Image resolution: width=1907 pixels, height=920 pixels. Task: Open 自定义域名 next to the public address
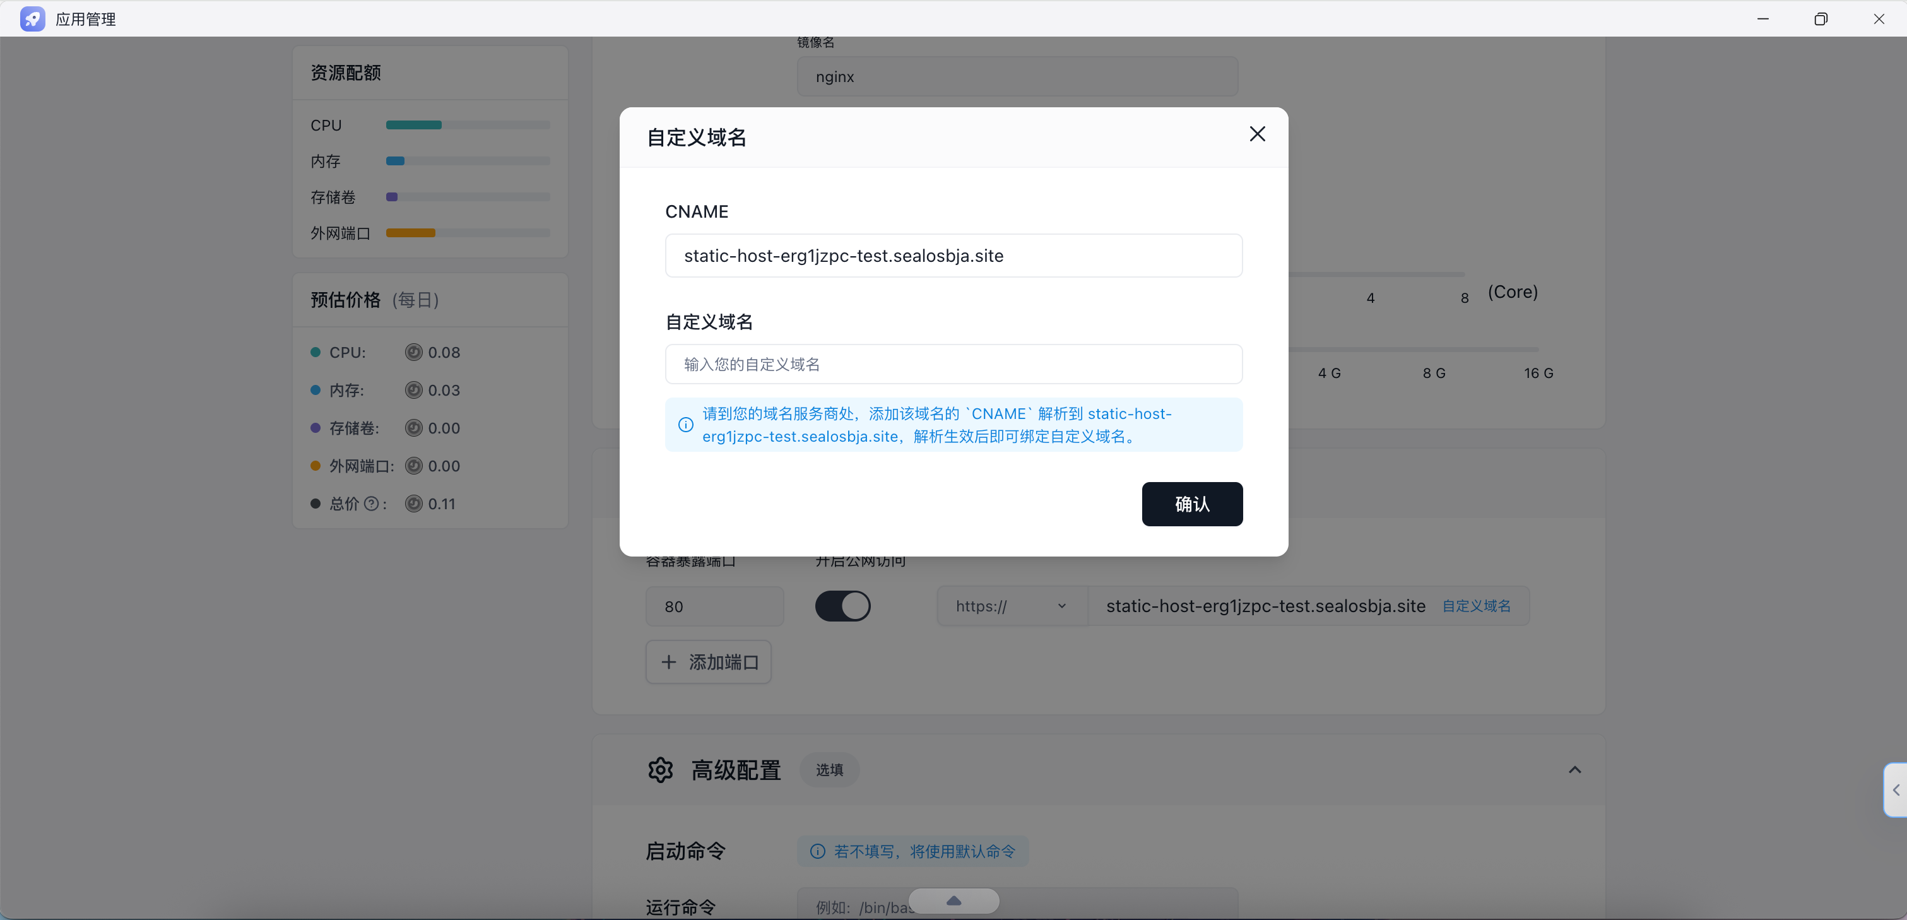(1477, 605)
